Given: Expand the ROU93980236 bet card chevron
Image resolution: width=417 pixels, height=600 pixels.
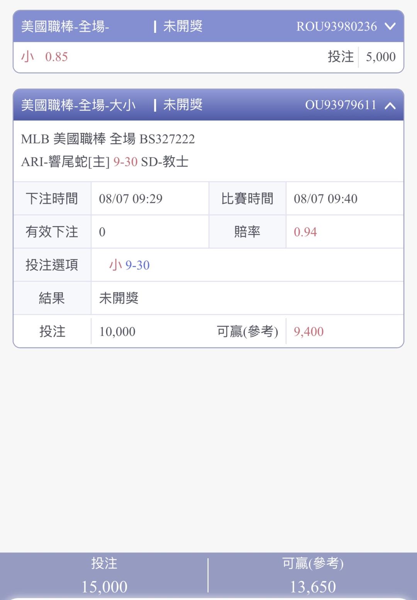Looking at the screenshot, I should click(x=390, y=26).
